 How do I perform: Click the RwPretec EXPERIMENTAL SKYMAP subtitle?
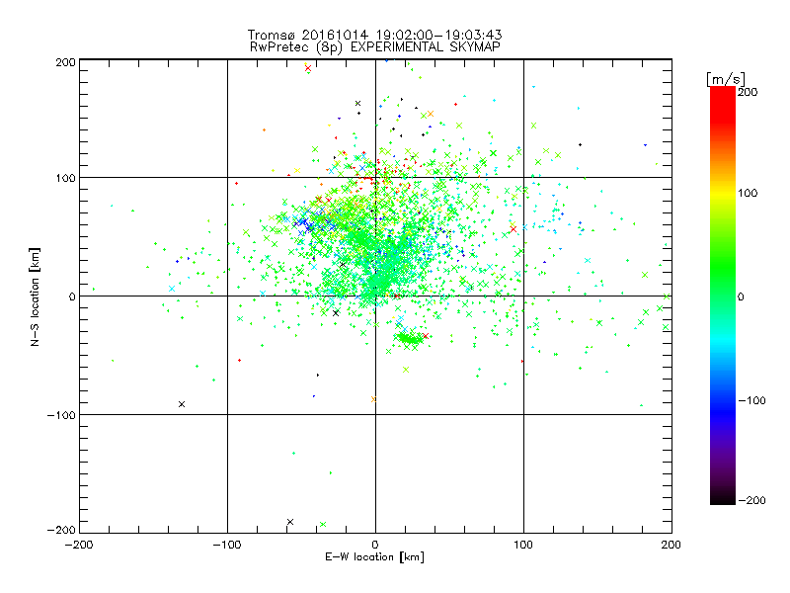tap(375, 47)
